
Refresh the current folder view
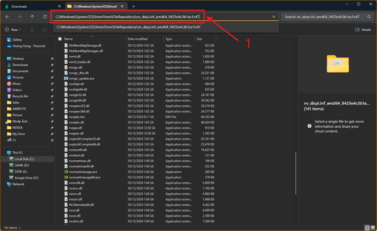(x=45, y=17)
